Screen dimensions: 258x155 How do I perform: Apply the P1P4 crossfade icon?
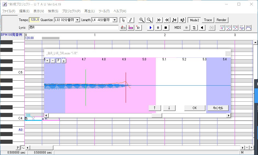click(235, 28)
